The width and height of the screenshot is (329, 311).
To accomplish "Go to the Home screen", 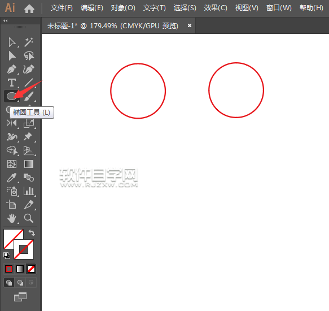I will click(29, 8).
